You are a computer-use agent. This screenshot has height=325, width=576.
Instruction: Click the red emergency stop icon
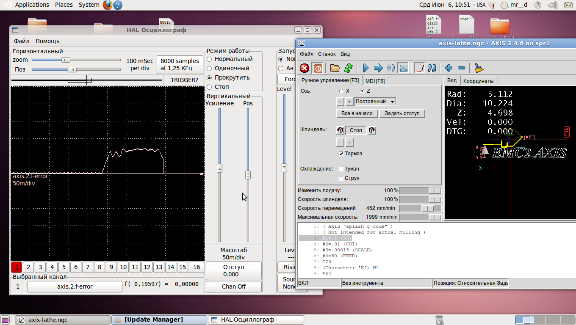coord(305,68)
